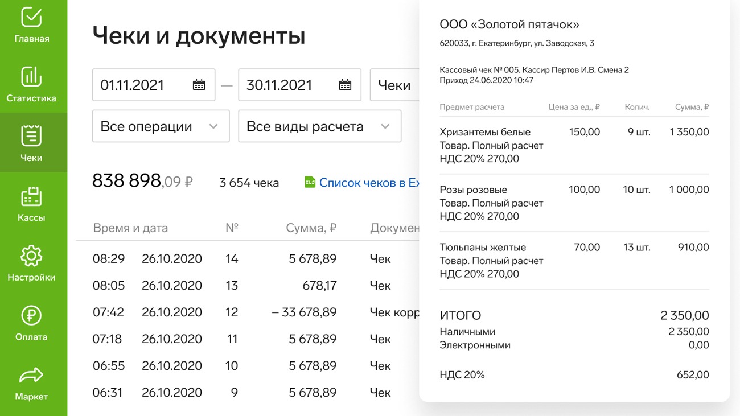This screenshot has height=416, width=740.
Task: Open the Главная sidebar section
Action: click(31, 25)
